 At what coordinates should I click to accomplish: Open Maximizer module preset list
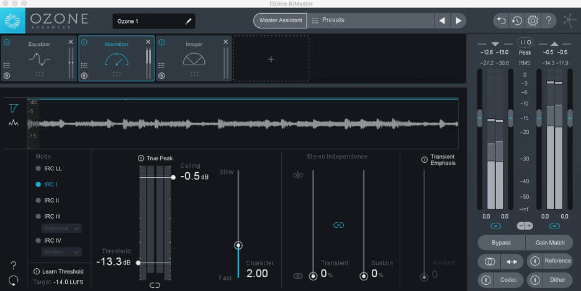[84, 66]
